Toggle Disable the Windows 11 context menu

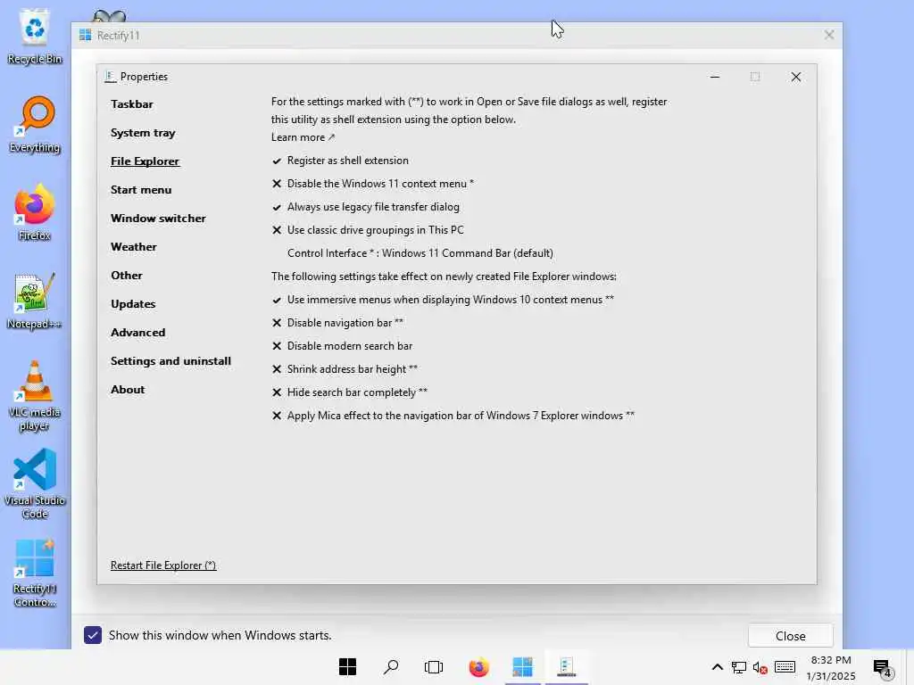pyautogui.click(x=372, y=184)
